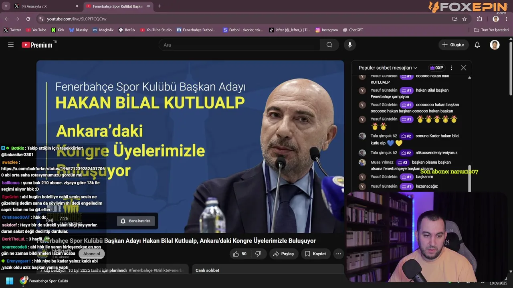Viewport: 513px width, 288px height.
Task: Like the video with thumbs up
Action: (240, 254)
